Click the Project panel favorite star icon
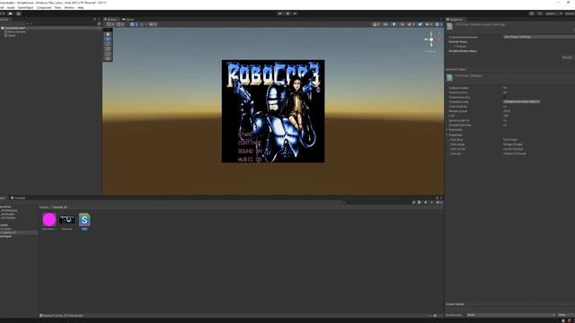 (x=431, y=202)
